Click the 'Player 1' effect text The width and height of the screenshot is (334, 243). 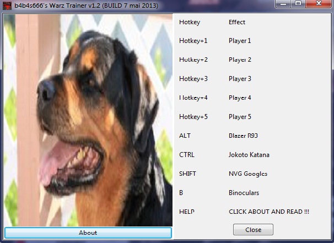(240, 41)
